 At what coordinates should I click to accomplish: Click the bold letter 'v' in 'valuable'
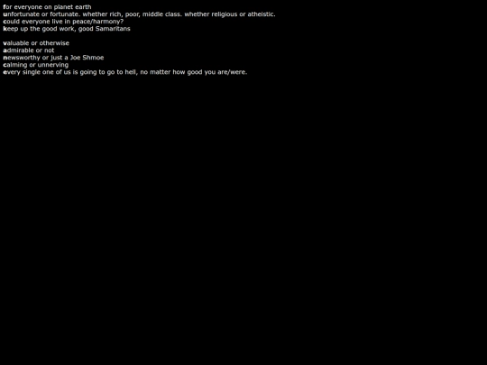[5, 43]
